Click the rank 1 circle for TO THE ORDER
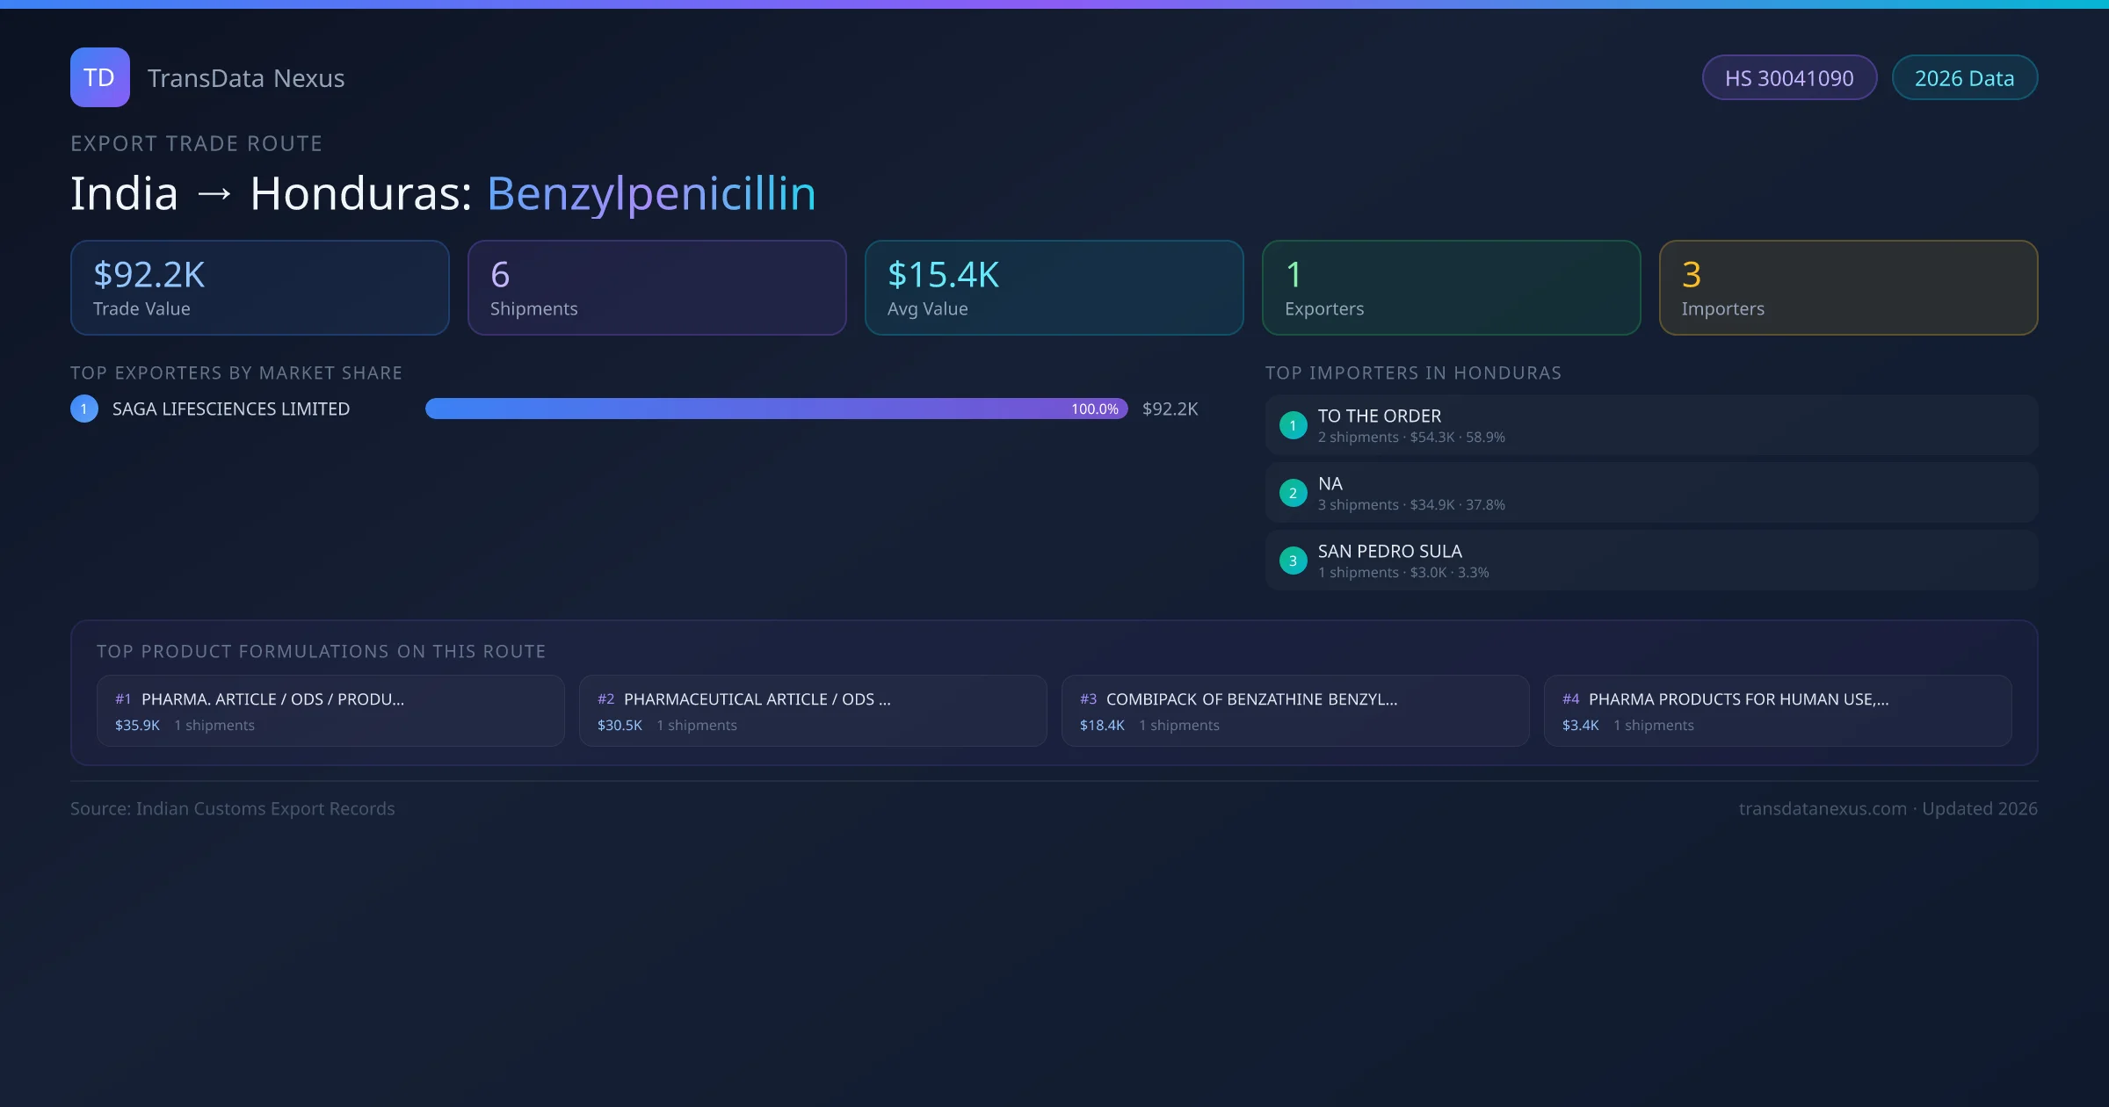The image size is (2109, 1107). click(x=1293, y=426)
